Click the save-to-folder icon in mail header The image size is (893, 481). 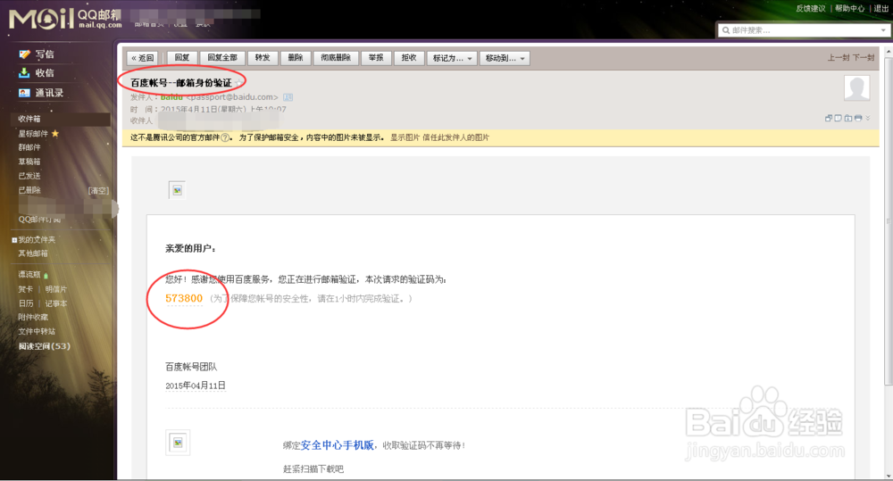(848, 118)
